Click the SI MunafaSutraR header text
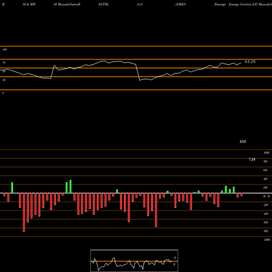 pos(67,4)
